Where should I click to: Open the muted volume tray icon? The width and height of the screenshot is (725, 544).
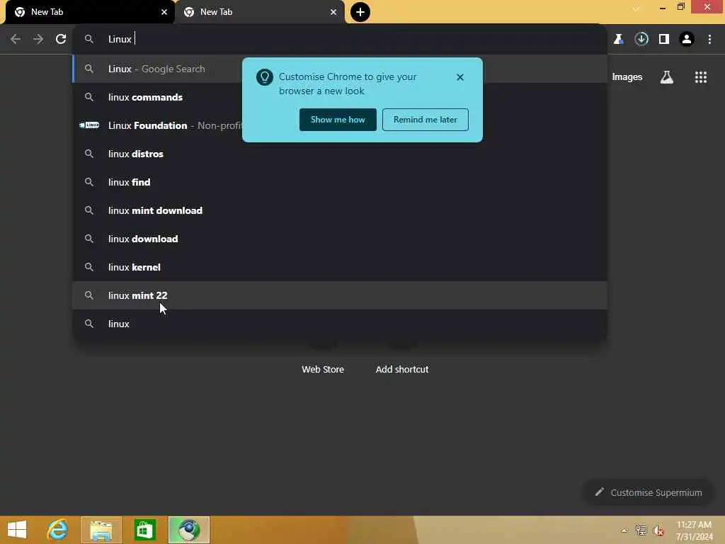click(x=658, y=531)
